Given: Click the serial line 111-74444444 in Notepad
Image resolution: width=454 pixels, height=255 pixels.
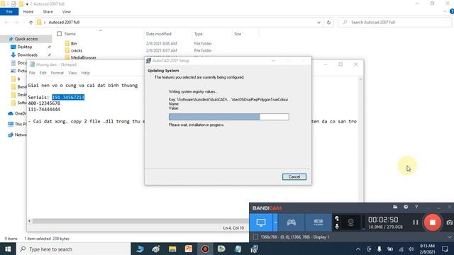Looking at the screenshot, I should tap(44, 109).
